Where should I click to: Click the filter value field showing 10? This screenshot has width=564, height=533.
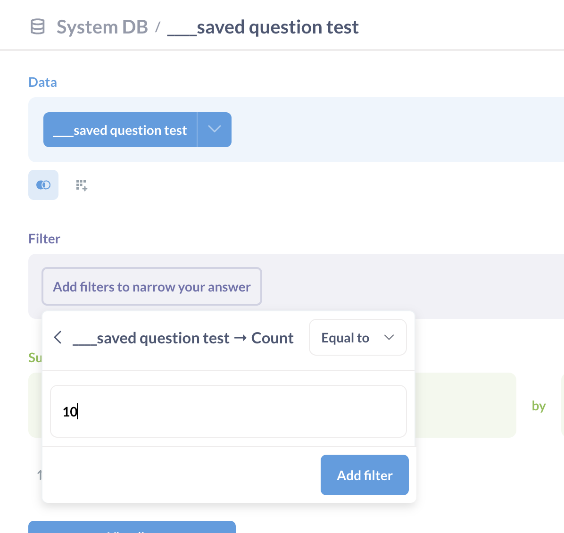[x=228, y=411]
